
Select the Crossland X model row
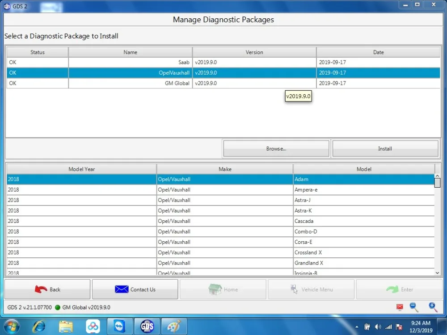220,252
